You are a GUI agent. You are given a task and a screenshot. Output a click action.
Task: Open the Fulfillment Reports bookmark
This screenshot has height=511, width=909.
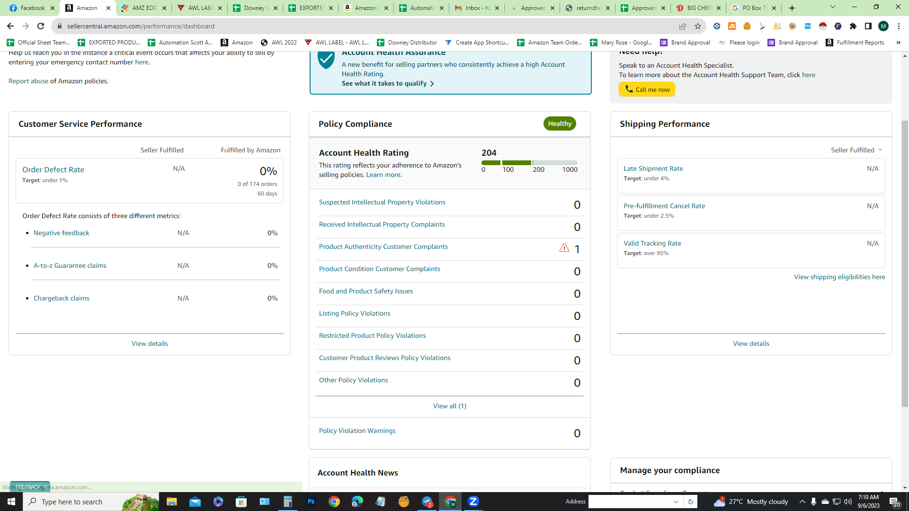point(855,43)
